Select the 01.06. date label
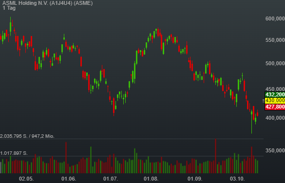Image resolution: width=285 pixels, height=183 pixels. 69,179
